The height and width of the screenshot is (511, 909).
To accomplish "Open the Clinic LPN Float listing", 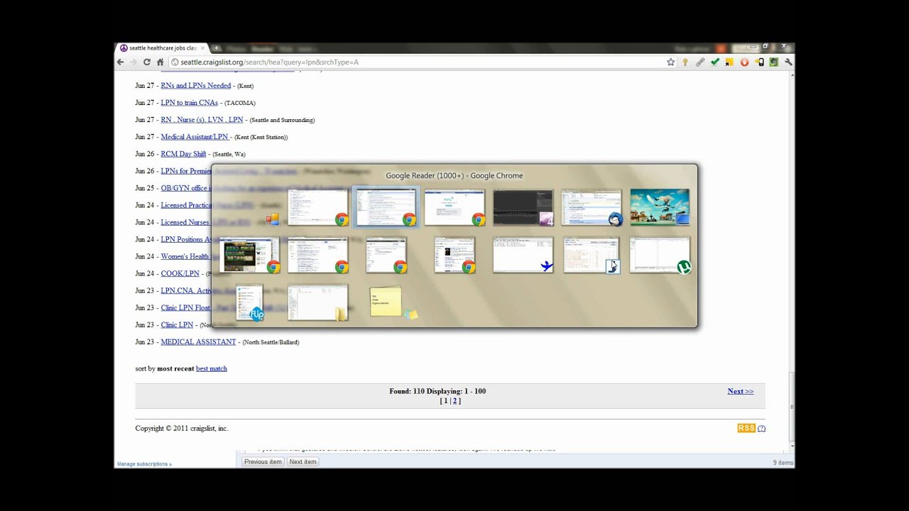I will coord(185,307).
